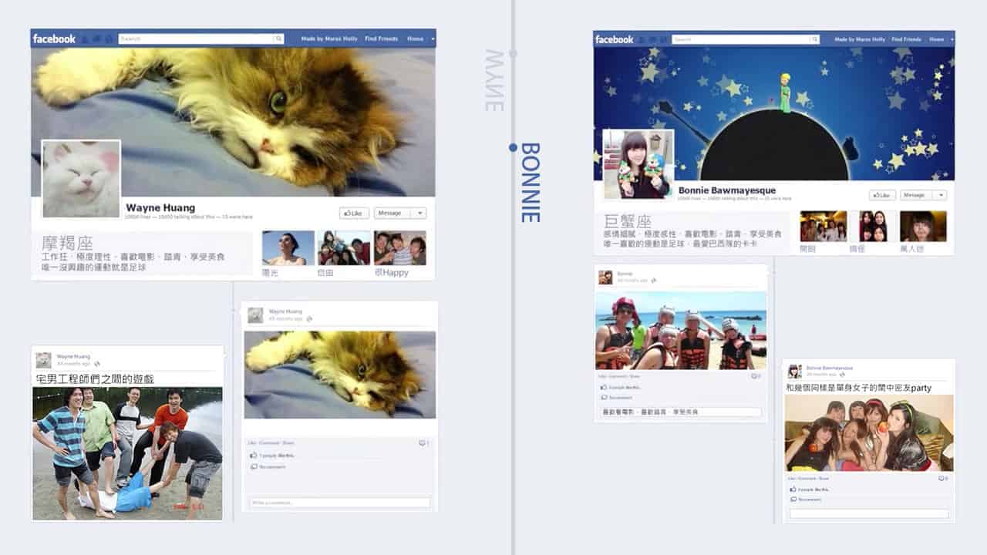Expand the Message dropdown arrow on Wayne's profile
The height and width of the screenshot is (555, 987).
[x=420, y=213]
